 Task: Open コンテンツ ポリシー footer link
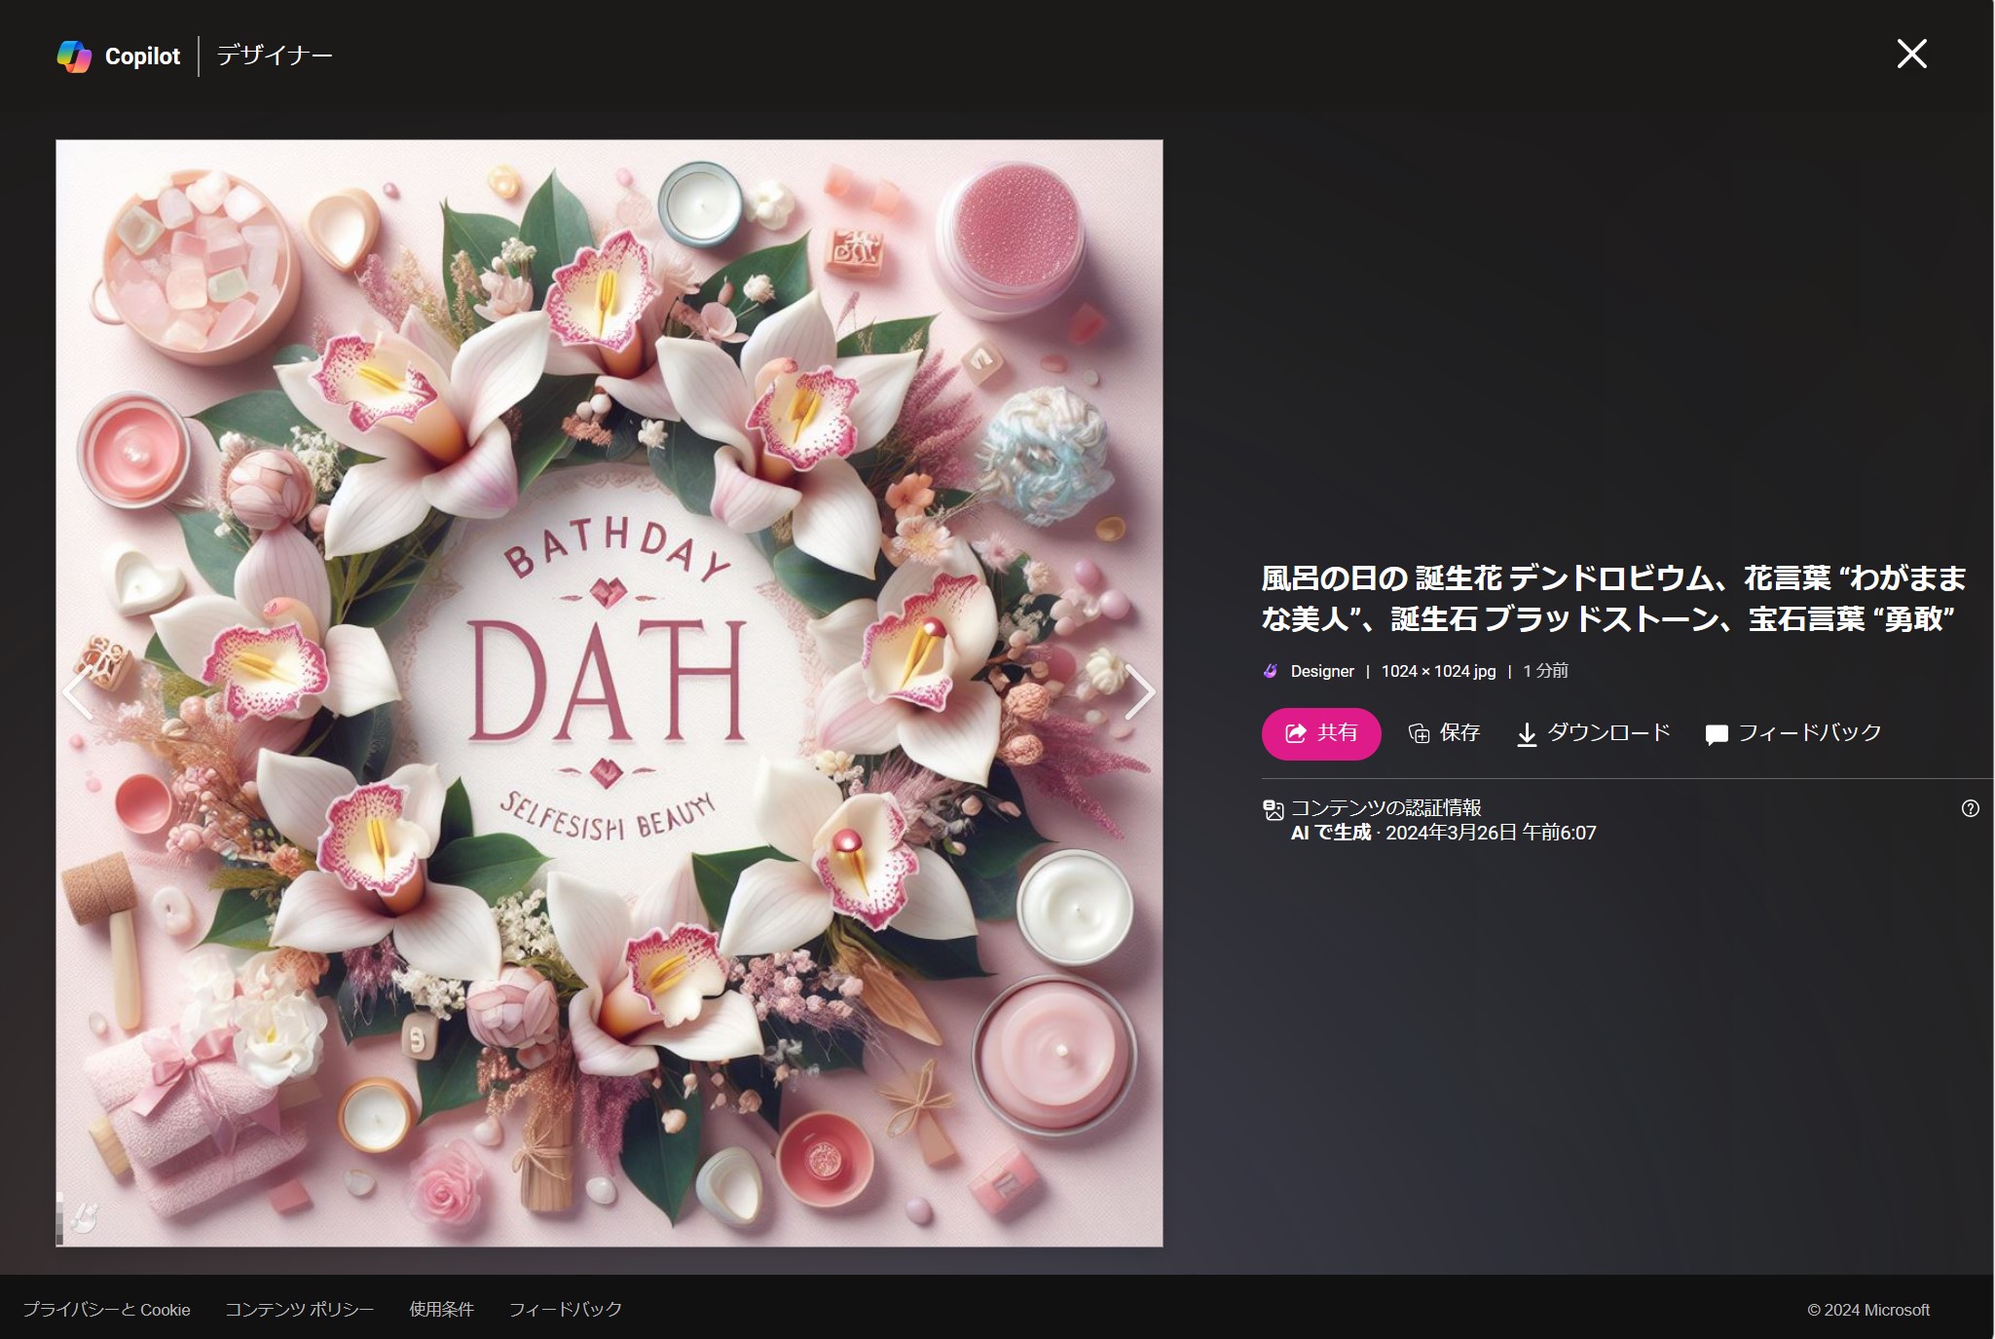coord(299,1310)
